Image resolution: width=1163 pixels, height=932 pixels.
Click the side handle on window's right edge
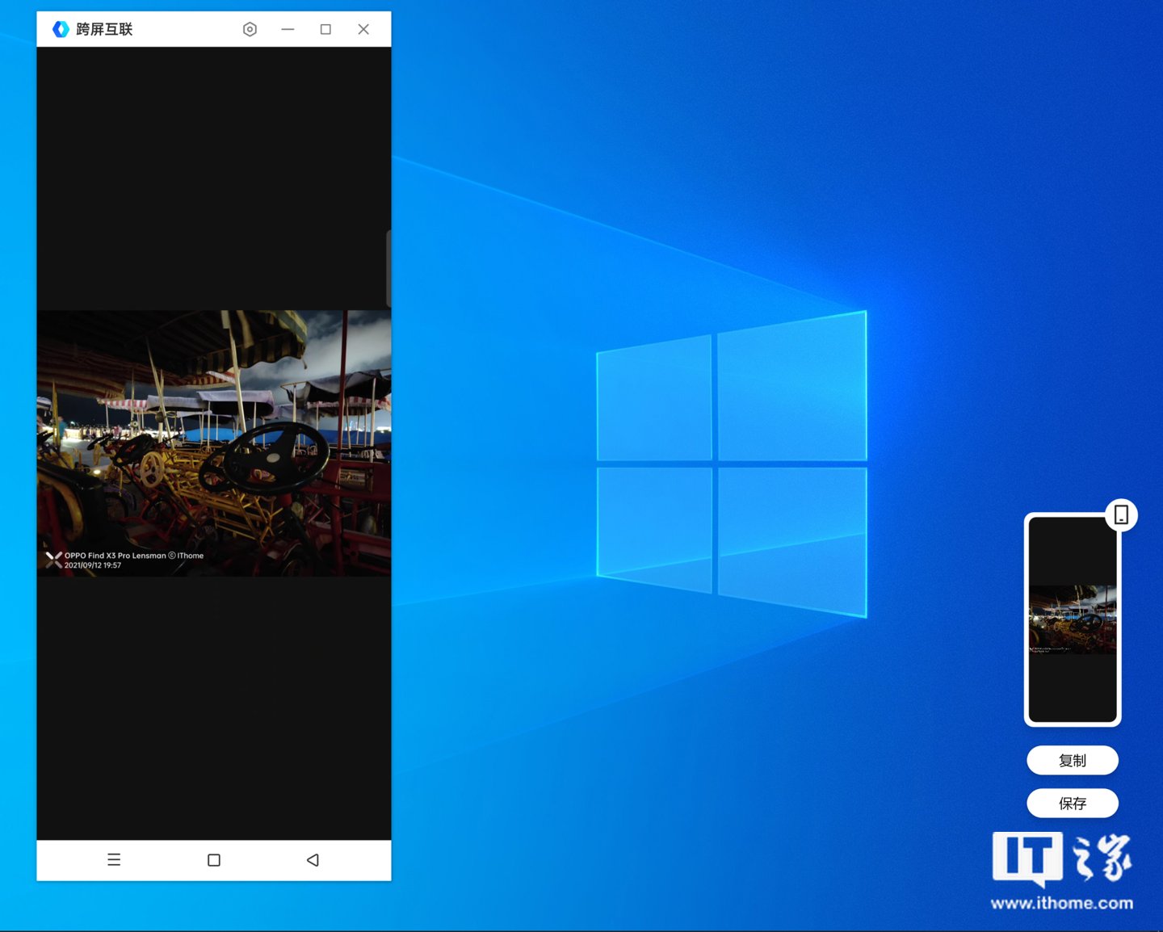coord(388,268)
